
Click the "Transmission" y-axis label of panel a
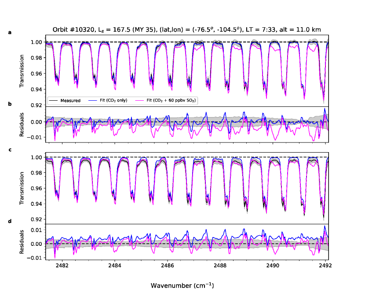(22, 71)
